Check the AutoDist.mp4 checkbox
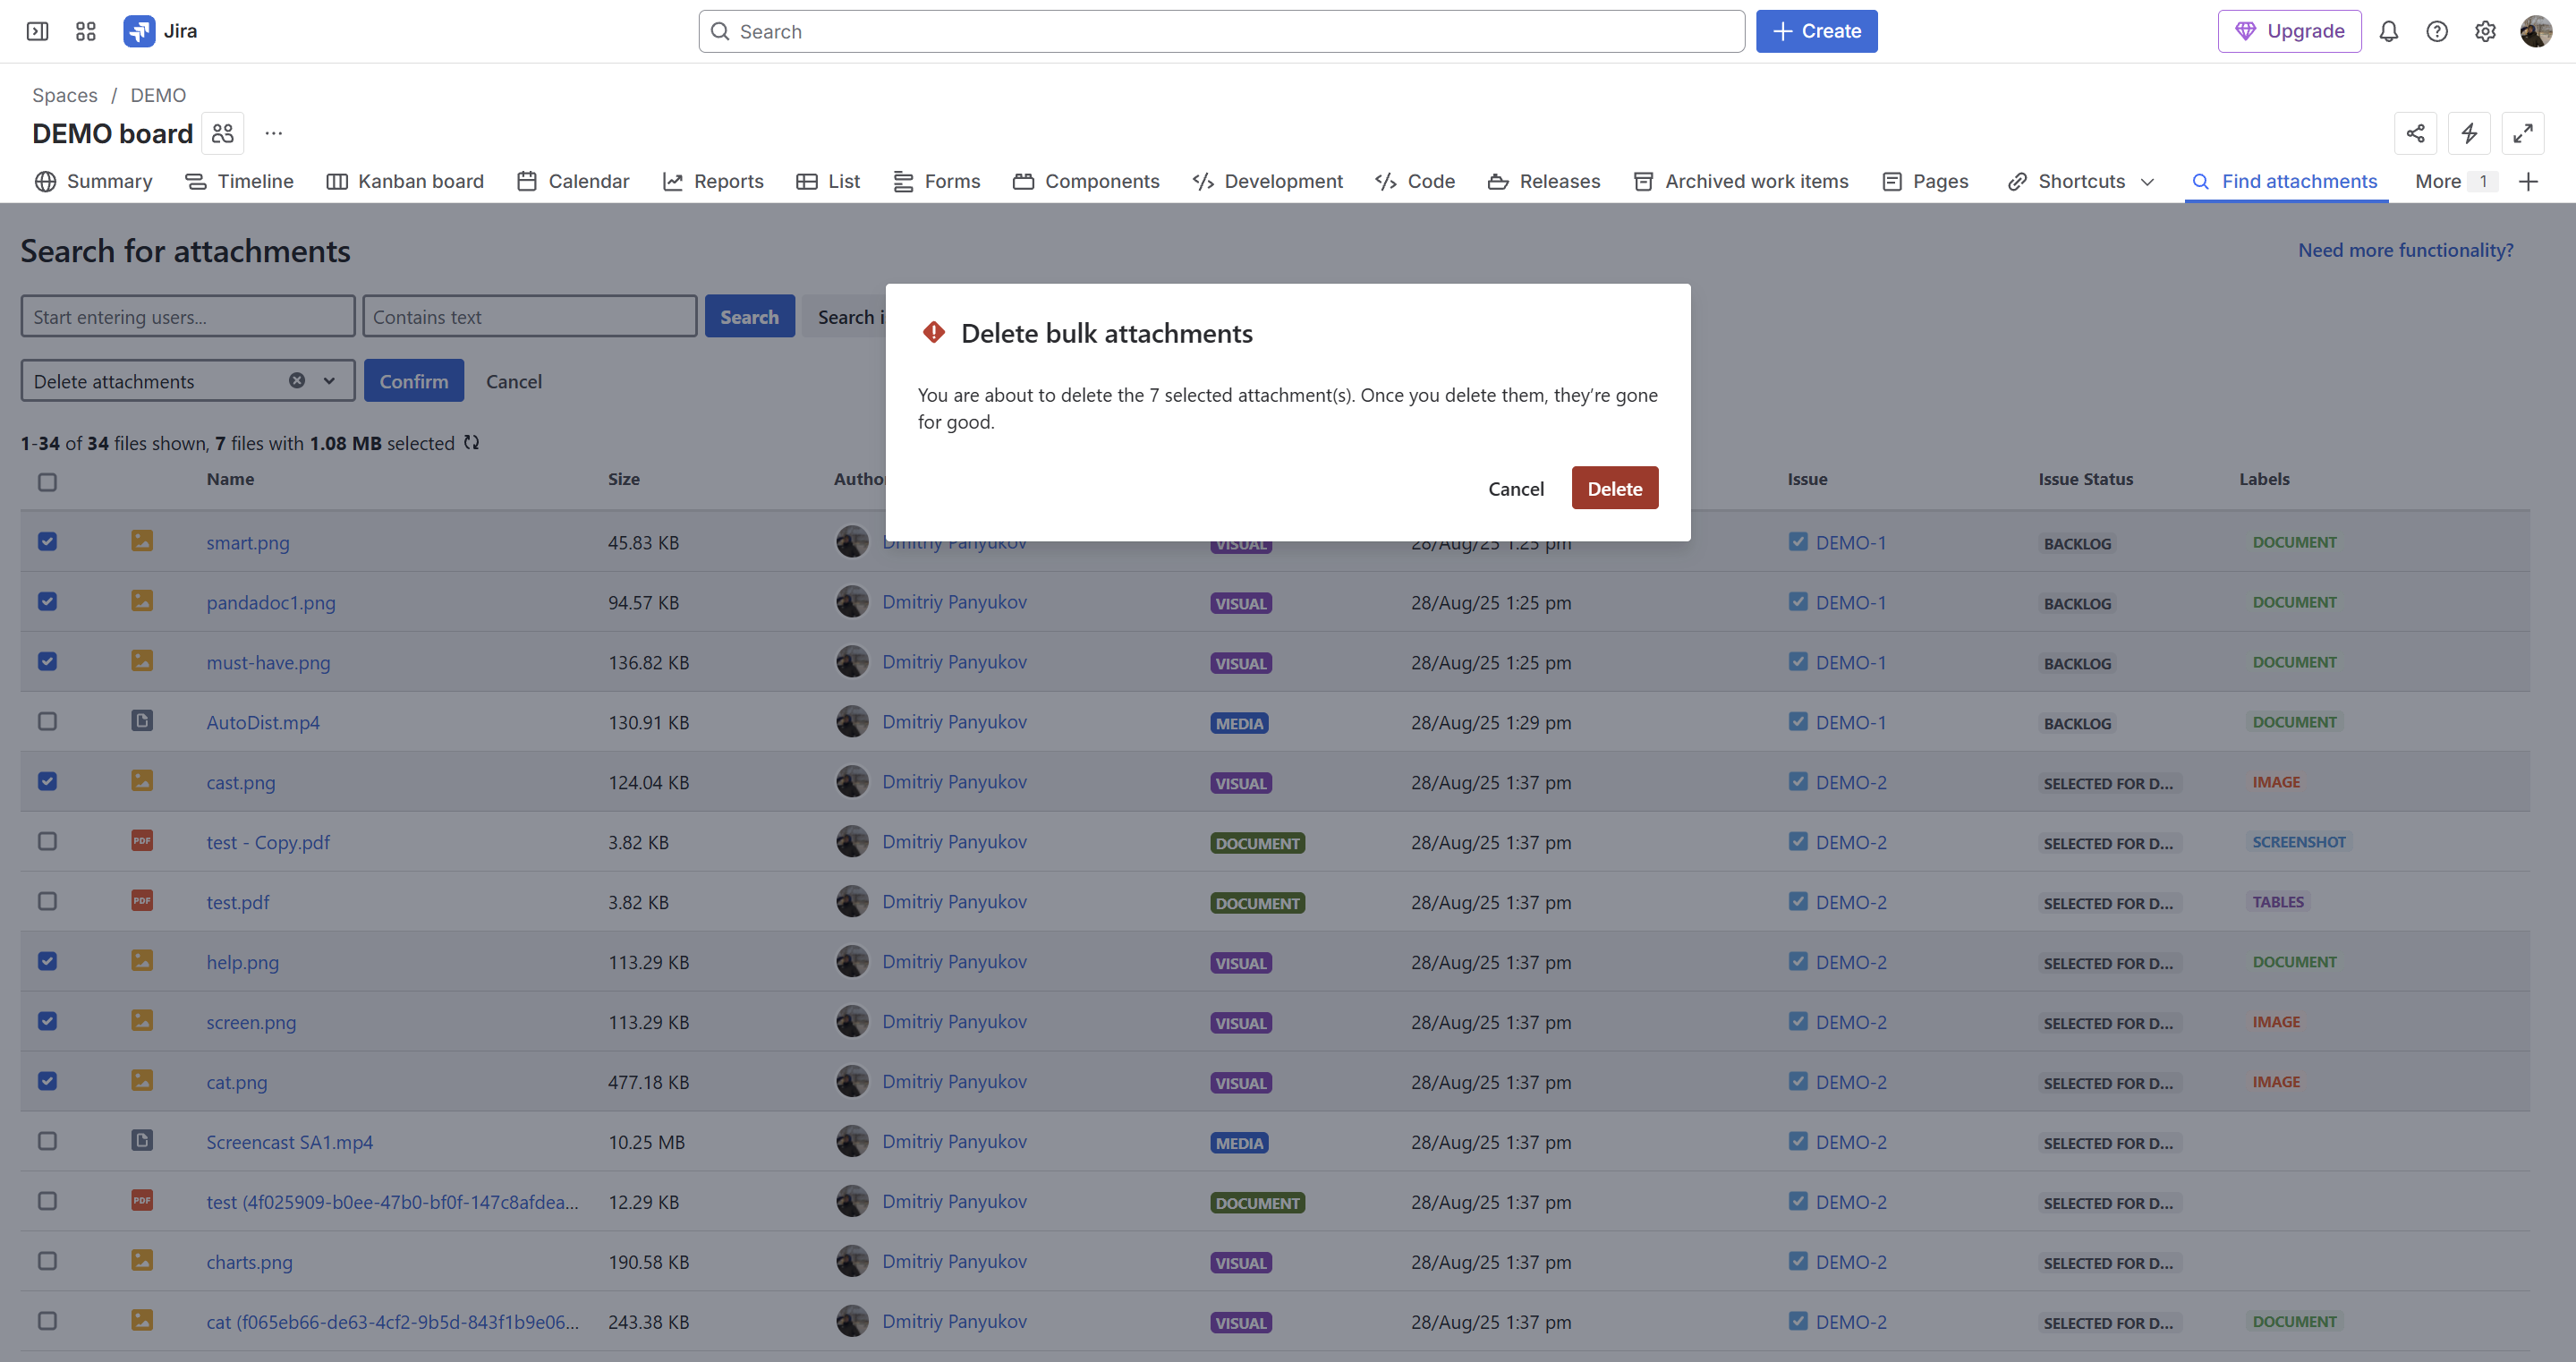2576x1362 pixels. click(x=47, y=721)
